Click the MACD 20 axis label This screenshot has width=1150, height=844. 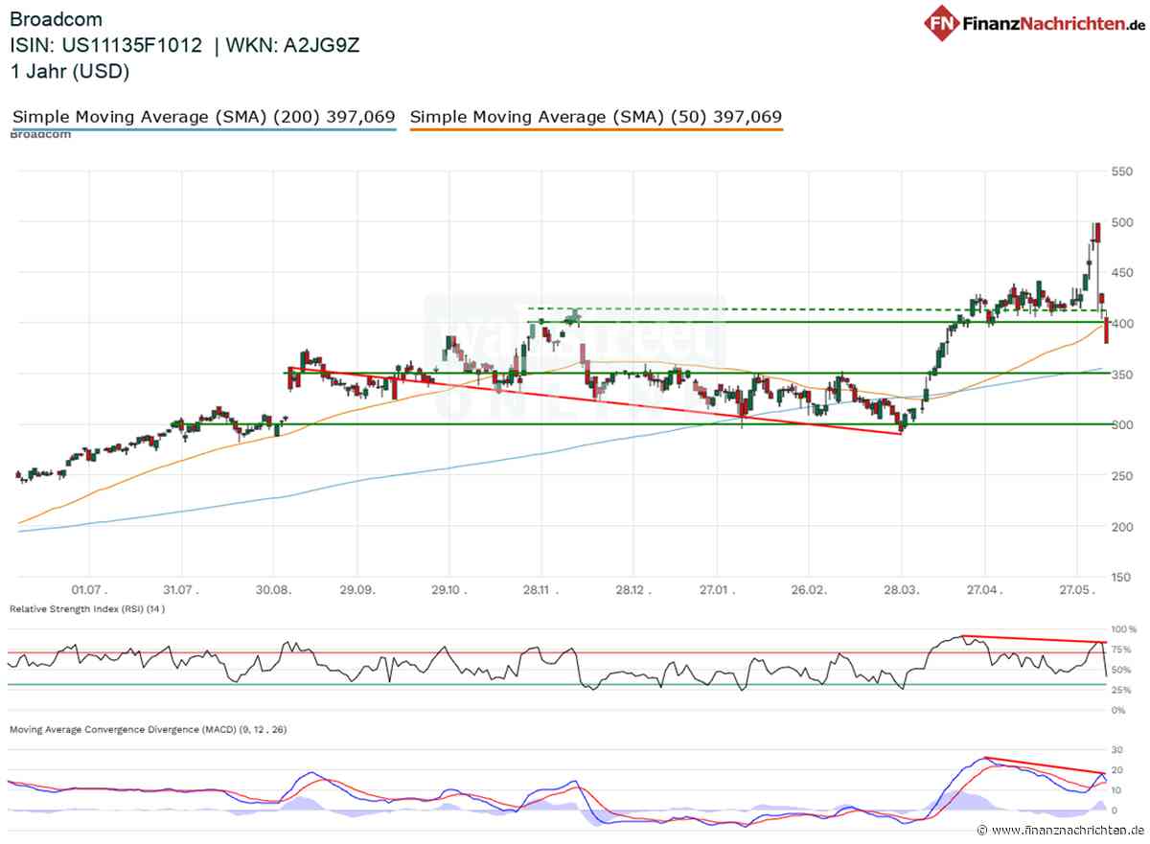1116,769
